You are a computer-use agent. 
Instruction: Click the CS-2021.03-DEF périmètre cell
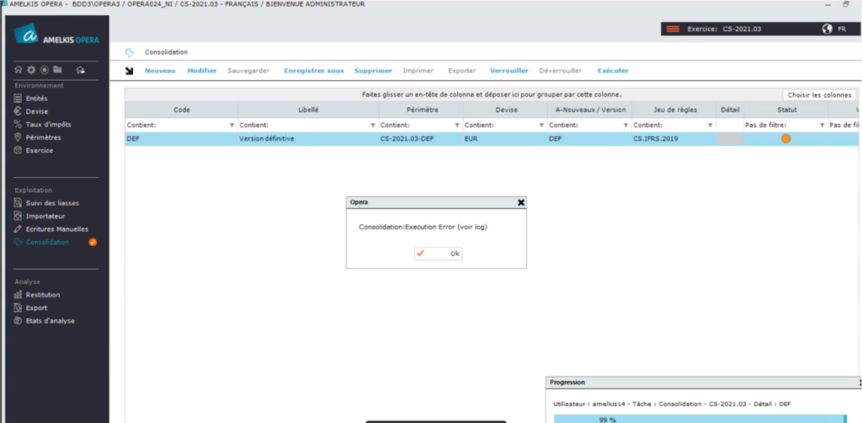tap(421, 139)
